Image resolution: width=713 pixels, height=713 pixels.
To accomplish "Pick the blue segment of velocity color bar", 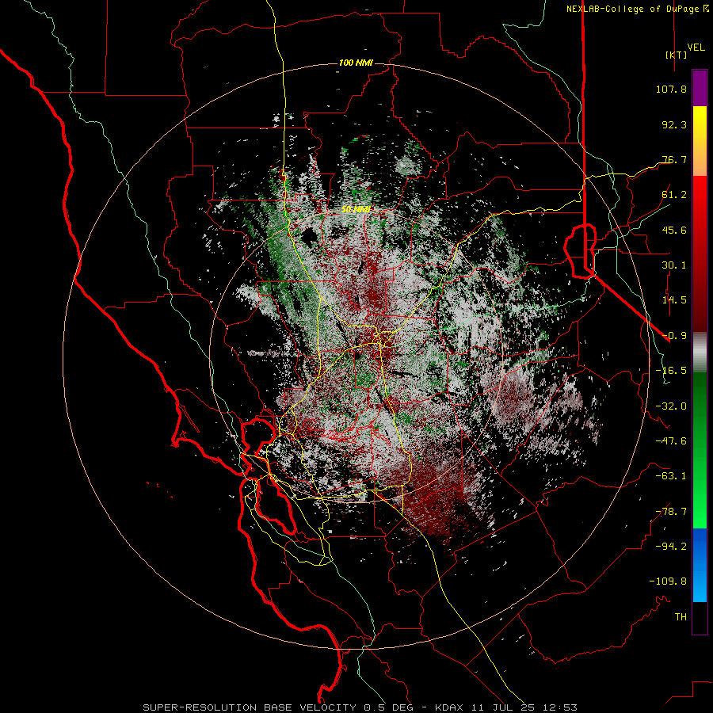I will click(700, 565).
